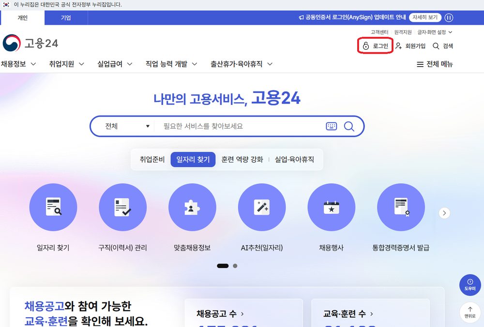Select the second carousel page dot
The height and width of the screenshot is (327, 484).
click(x=235, y=266)
